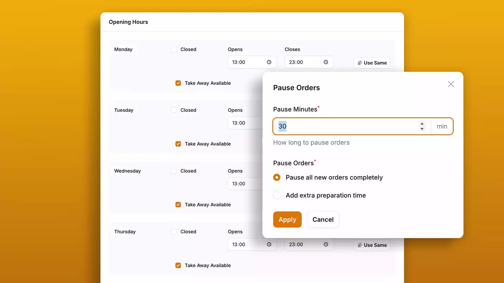Click Use Same button for Monday
504x283 pixels.
pos(372,63)
